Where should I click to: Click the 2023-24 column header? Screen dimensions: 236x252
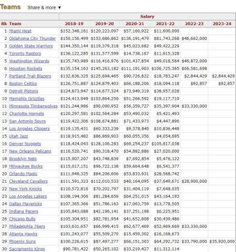point(222,24)
